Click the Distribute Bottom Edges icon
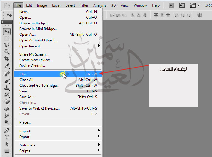The height and width of the screenshot is (157, 212). click(168, 15)
